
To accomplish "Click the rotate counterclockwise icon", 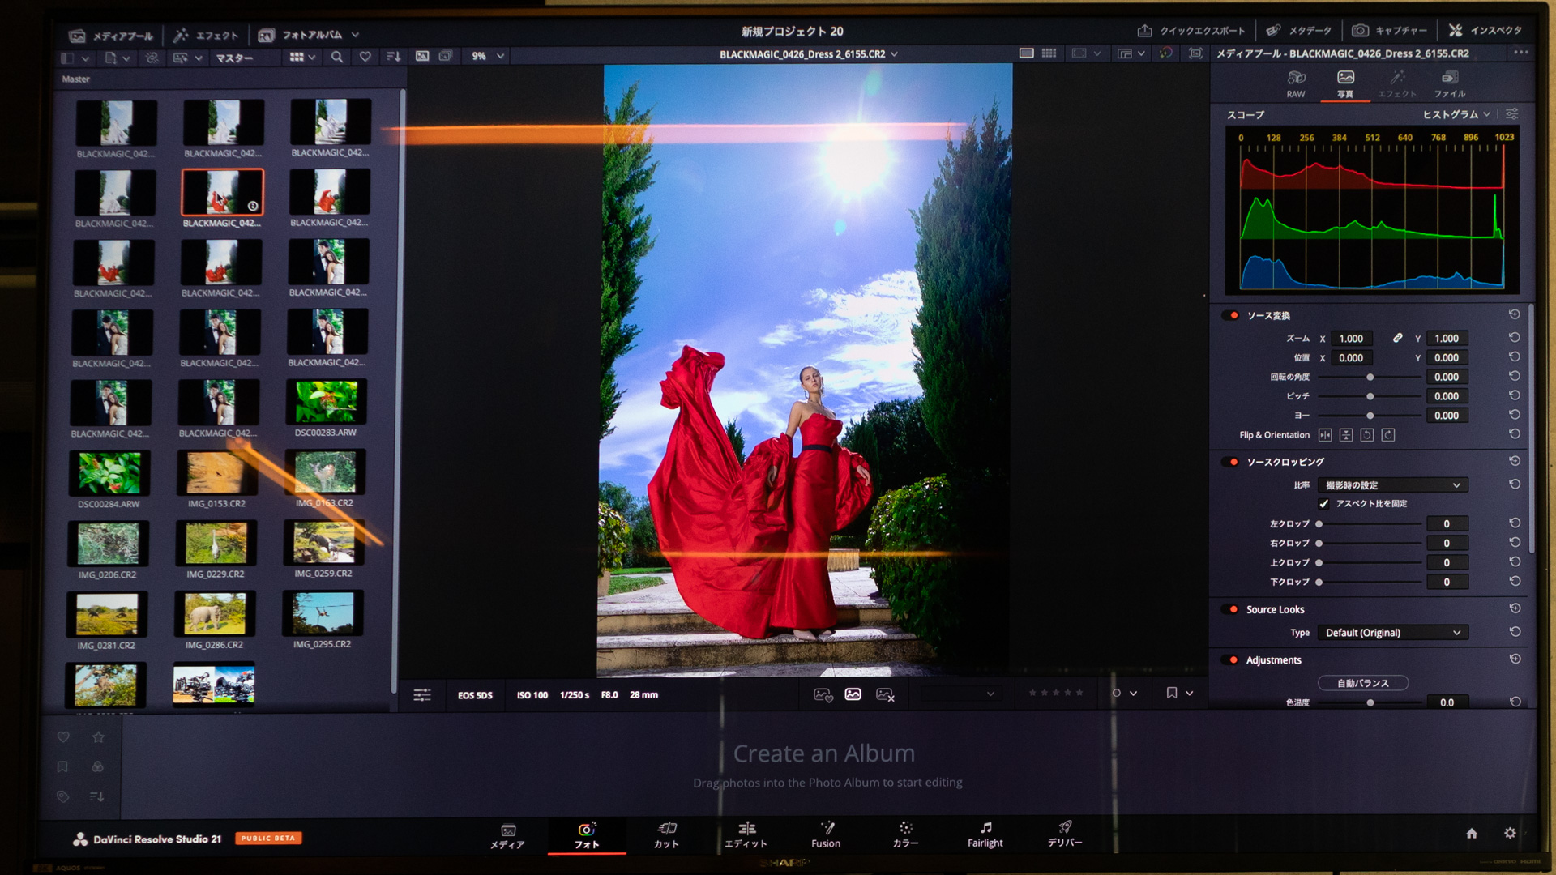I will 1367,435.
